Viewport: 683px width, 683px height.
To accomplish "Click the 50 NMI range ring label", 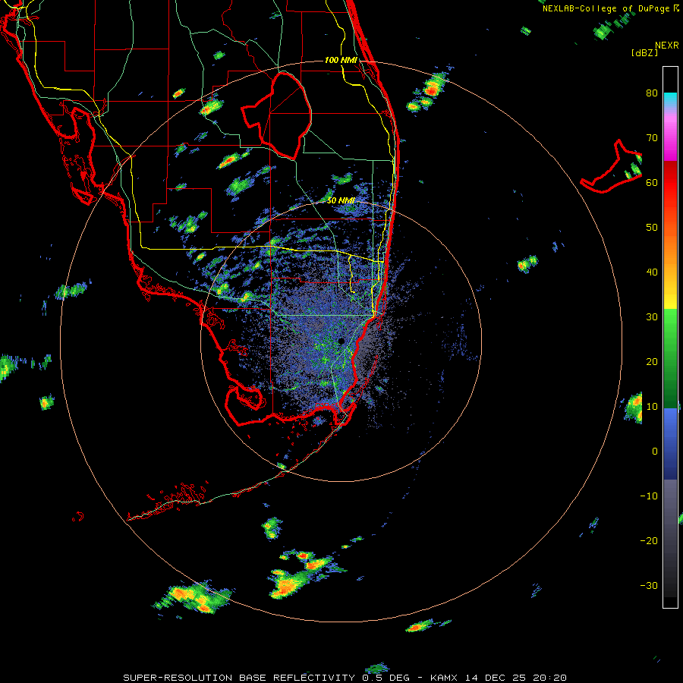I will coord(341,201).
